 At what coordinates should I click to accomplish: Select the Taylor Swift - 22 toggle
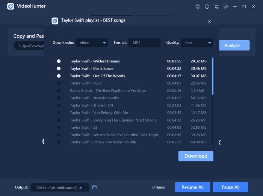tap(59, 127)
